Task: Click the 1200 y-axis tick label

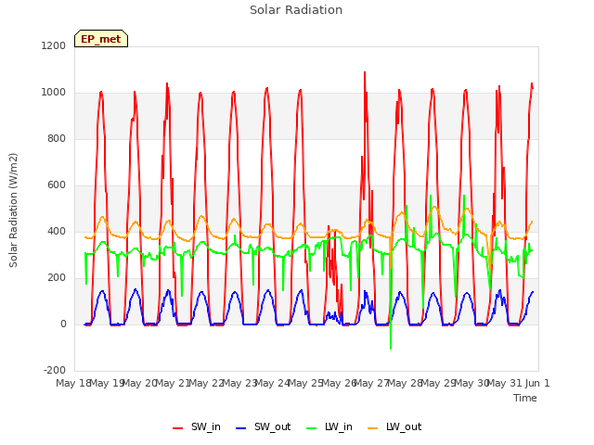Action: 54,46
